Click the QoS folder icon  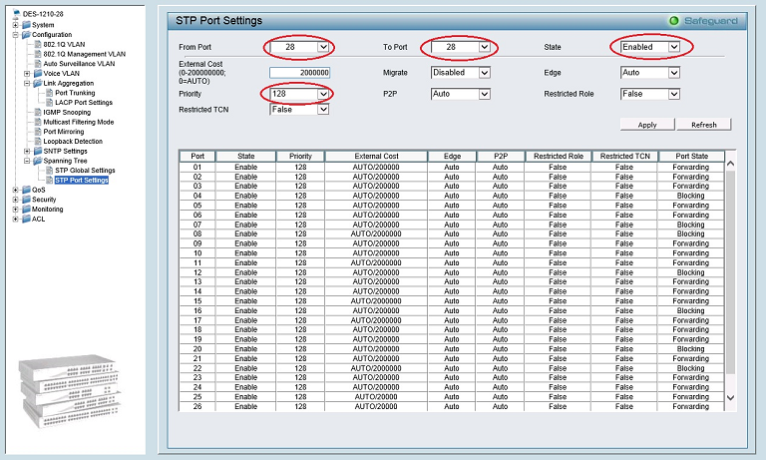click(25, 190)
